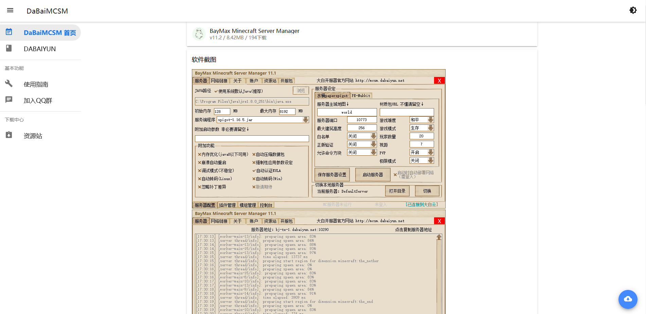
Task: Click the DaBaiMCSM title in header
Action: [x=47, y=11]
